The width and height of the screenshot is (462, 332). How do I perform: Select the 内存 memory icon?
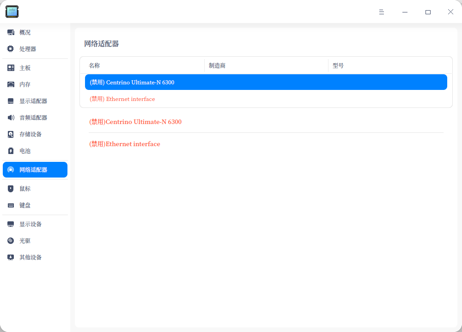[x=11, y=85]
